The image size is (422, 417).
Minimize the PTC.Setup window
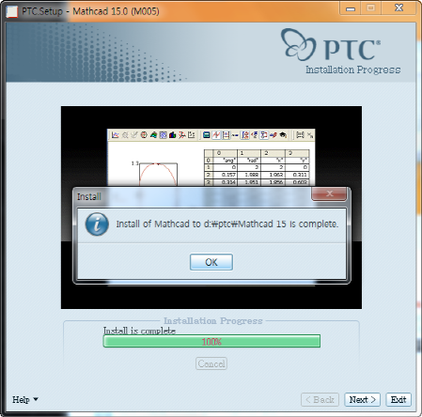coord(351,8)
